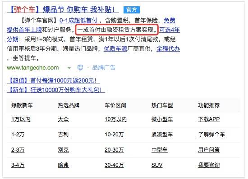Open the 紧凑型车 car type link
248x179 pixels.
(x=162, y=135)
